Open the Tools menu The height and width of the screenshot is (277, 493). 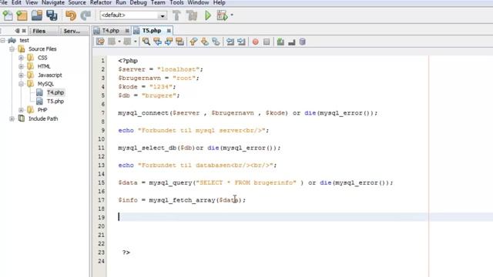(x=176, y=2)
